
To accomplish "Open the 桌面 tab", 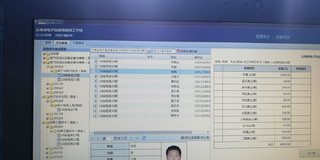I will point(48,43).
